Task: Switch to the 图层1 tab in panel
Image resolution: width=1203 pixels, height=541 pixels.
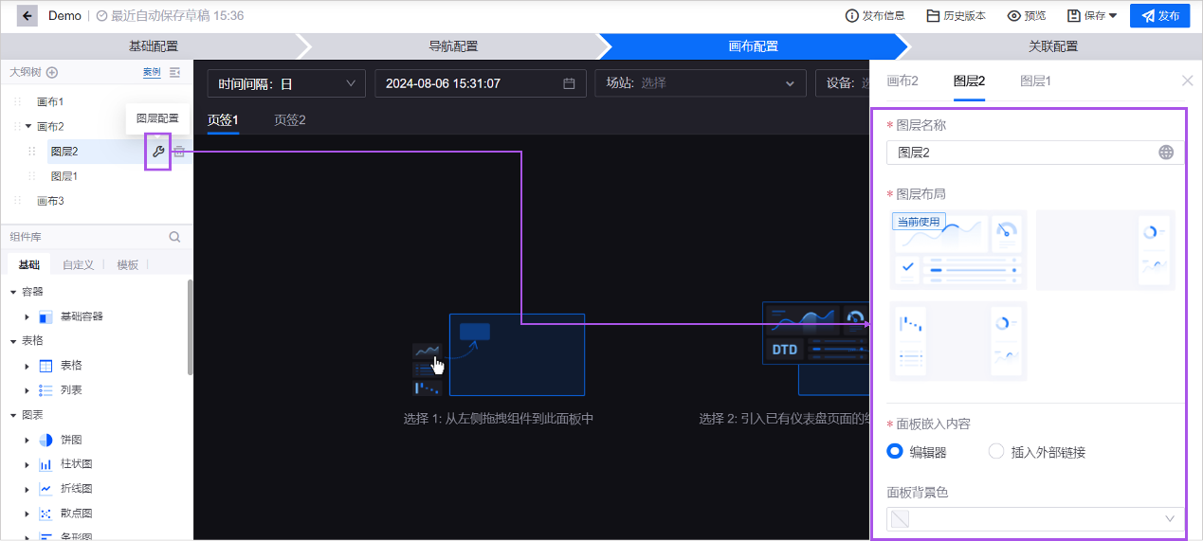Action: pos(1035,81)
